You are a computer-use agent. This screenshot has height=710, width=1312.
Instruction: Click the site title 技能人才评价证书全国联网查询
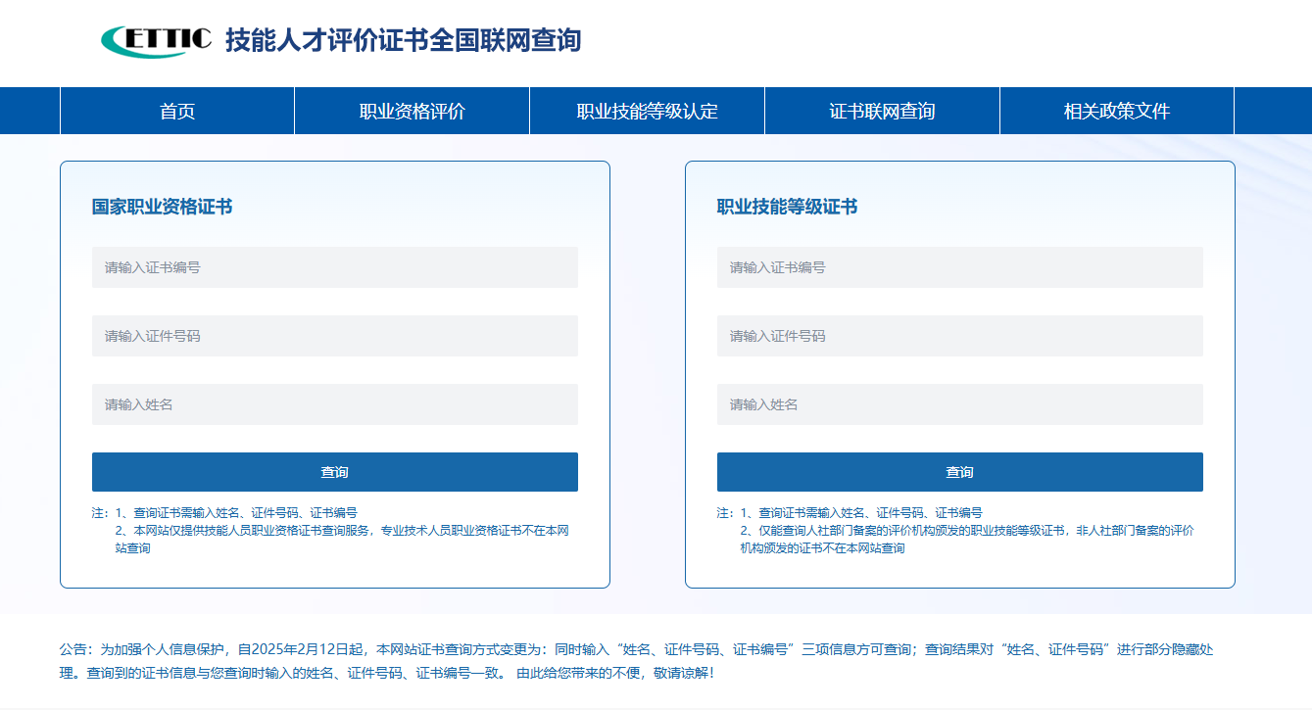[403, 41]
